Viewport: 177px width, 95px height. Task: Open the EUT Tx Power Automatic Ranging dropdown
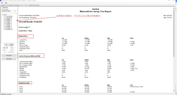[x=9, y=11]
